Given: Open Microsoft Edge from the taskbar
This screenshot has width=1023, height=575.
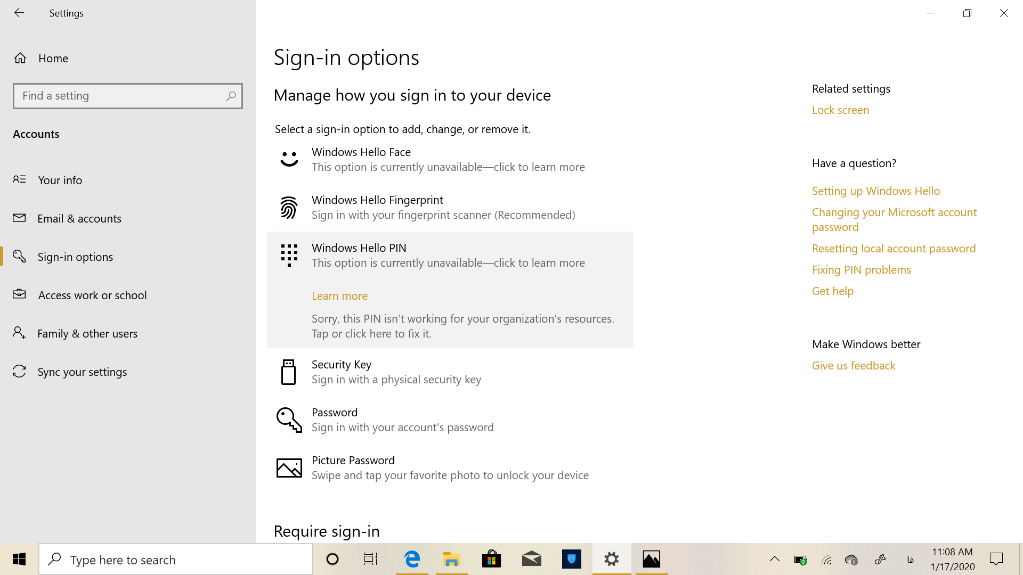Looking at the screenshot, I should click(412, 559).
